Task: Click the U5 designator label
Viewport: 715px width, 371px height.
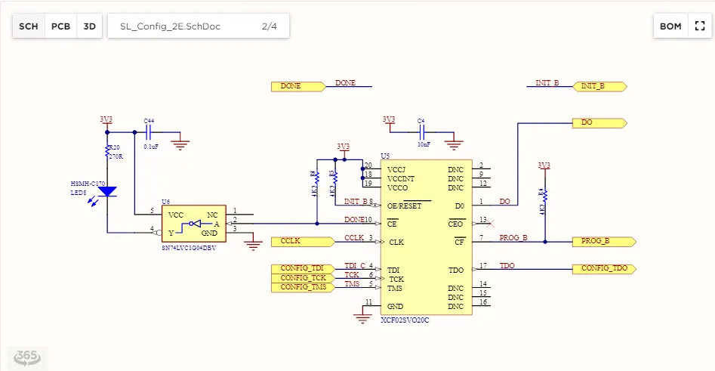Action: click(x=385, y=156)
